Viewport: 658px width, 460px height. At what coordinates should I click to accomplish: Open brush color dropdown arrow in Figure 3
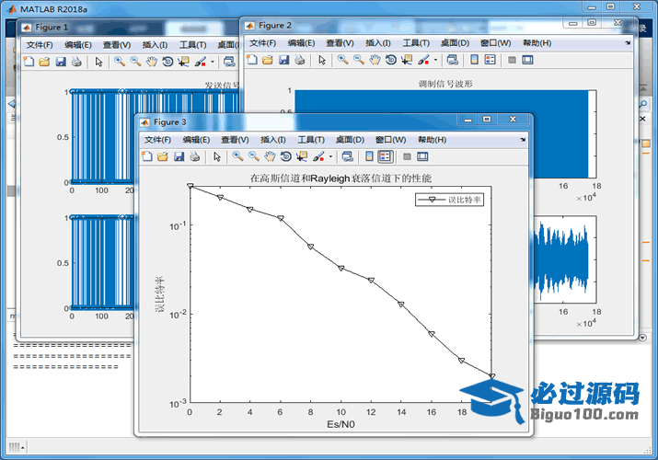click(330, 156)
